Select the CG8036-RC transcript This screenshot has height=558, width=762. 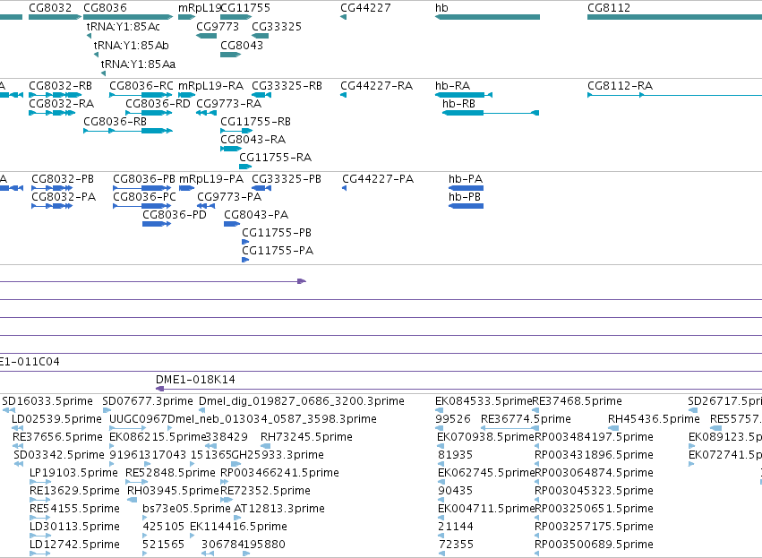(141, 95)
